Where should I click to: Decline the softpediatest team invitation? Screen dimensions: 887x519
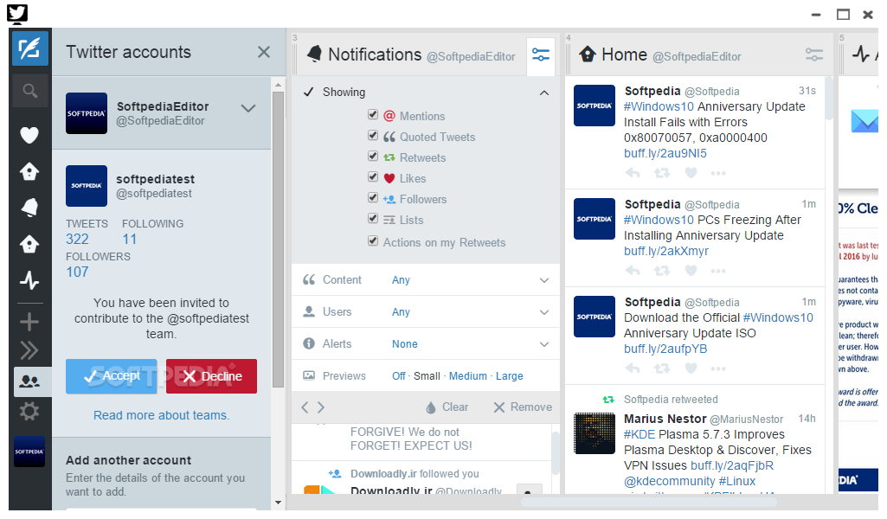point(211,376)
